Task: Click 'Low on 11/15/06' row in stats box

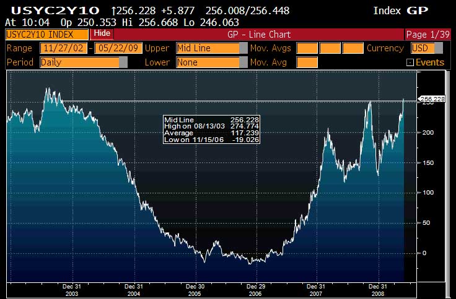Action: [211, 140]
